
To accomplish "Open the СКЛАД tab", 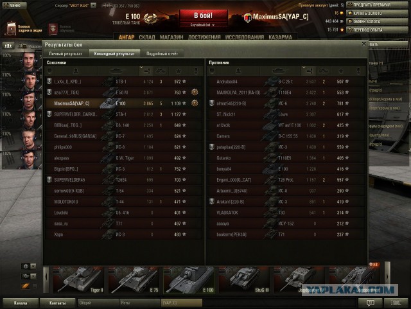I will click(x=147, y=37).
